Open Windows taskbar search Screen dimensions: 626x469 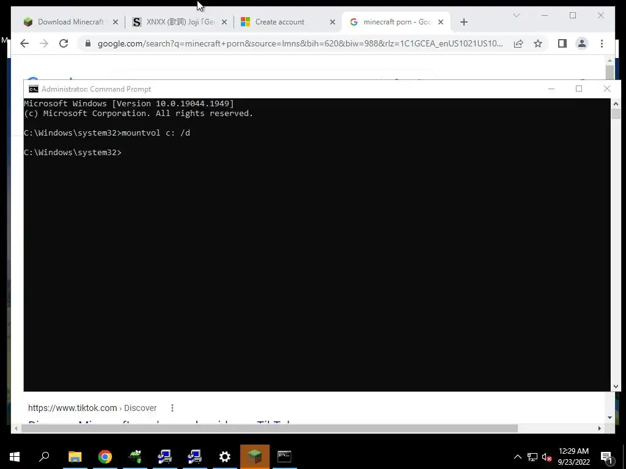pos(44,457)
